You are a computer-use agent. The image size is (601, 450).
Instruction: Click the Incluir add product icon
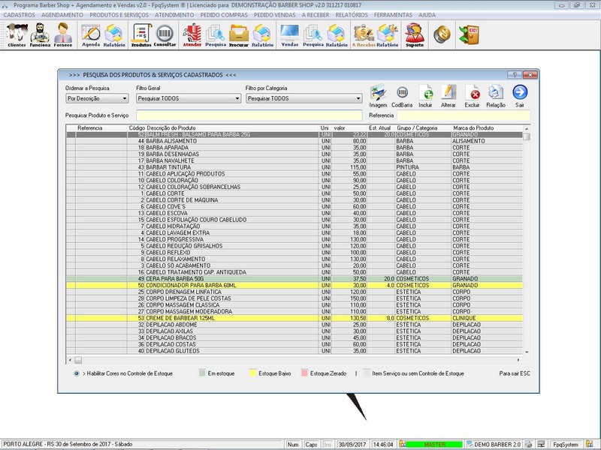426,93
